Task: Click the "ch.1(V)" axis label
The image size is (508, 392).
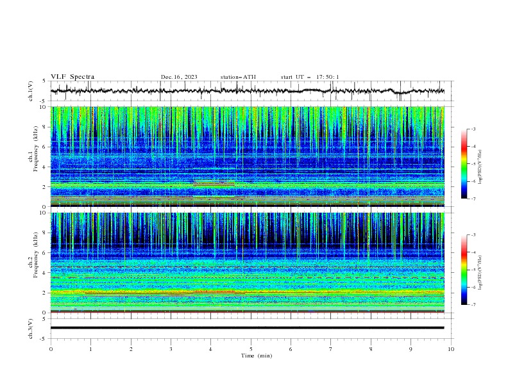Action: (x=31, y=91)
